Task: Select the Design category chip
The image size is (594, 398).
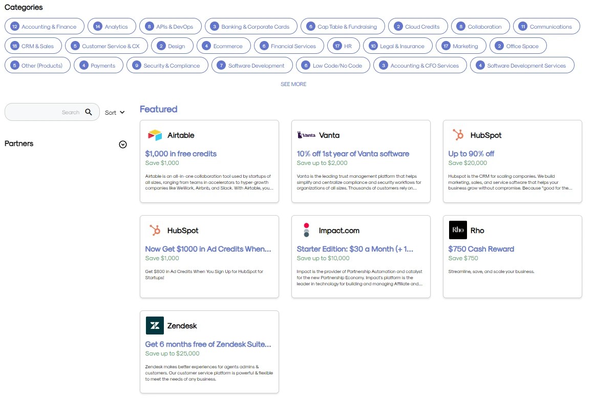Action: (173, 46)
